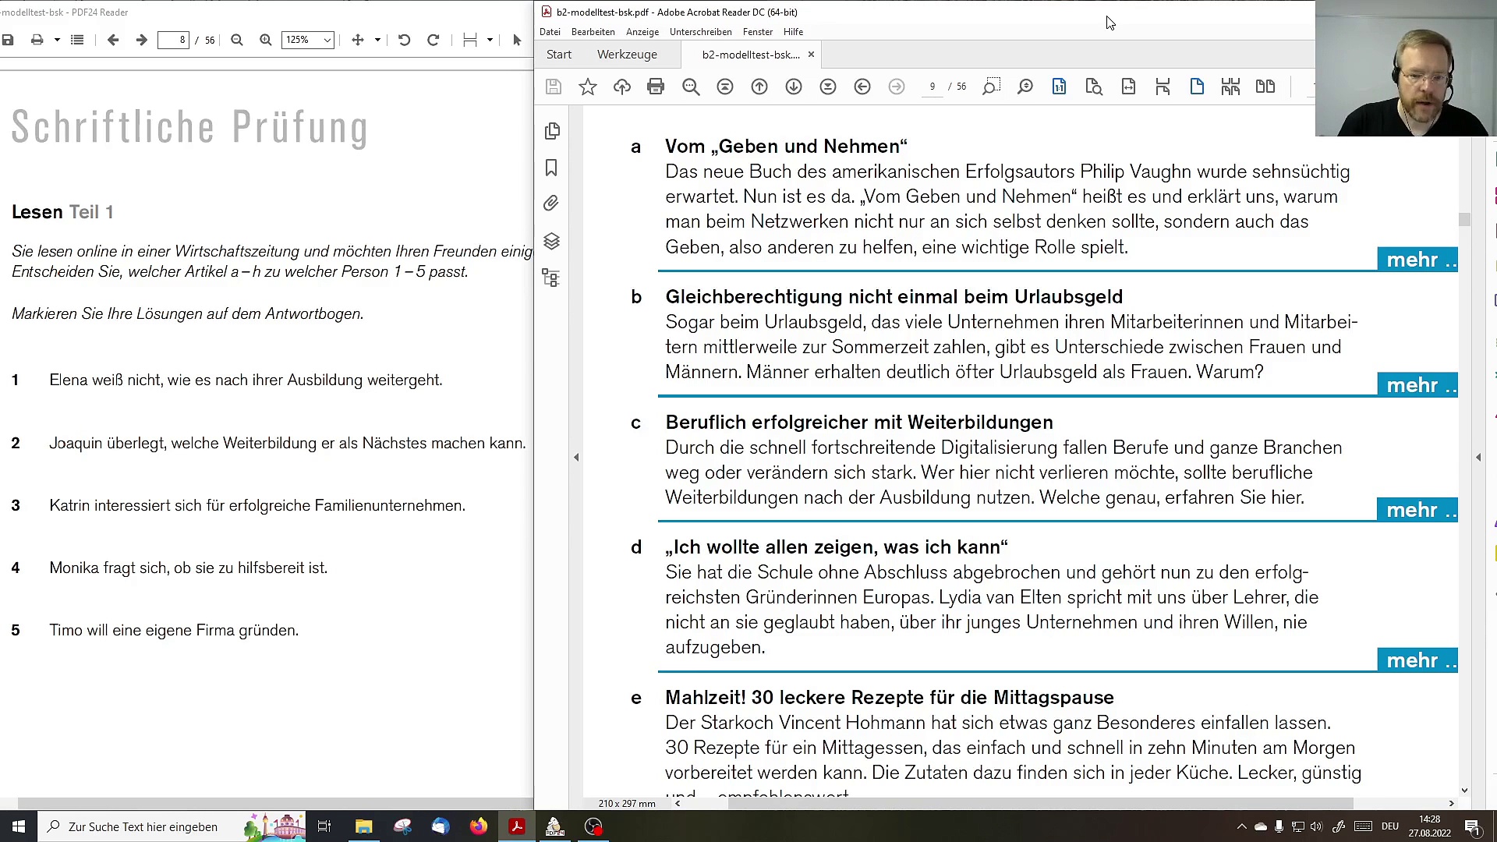
Task: Click the mehr link for article d
Action: 1417,660
